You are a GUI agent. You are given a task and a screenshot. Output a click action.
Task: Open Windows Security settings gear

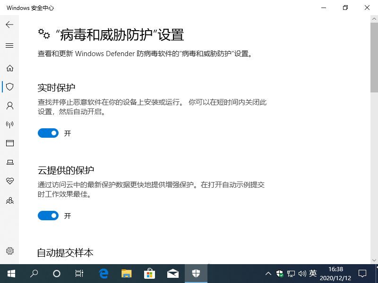[10, 251]
